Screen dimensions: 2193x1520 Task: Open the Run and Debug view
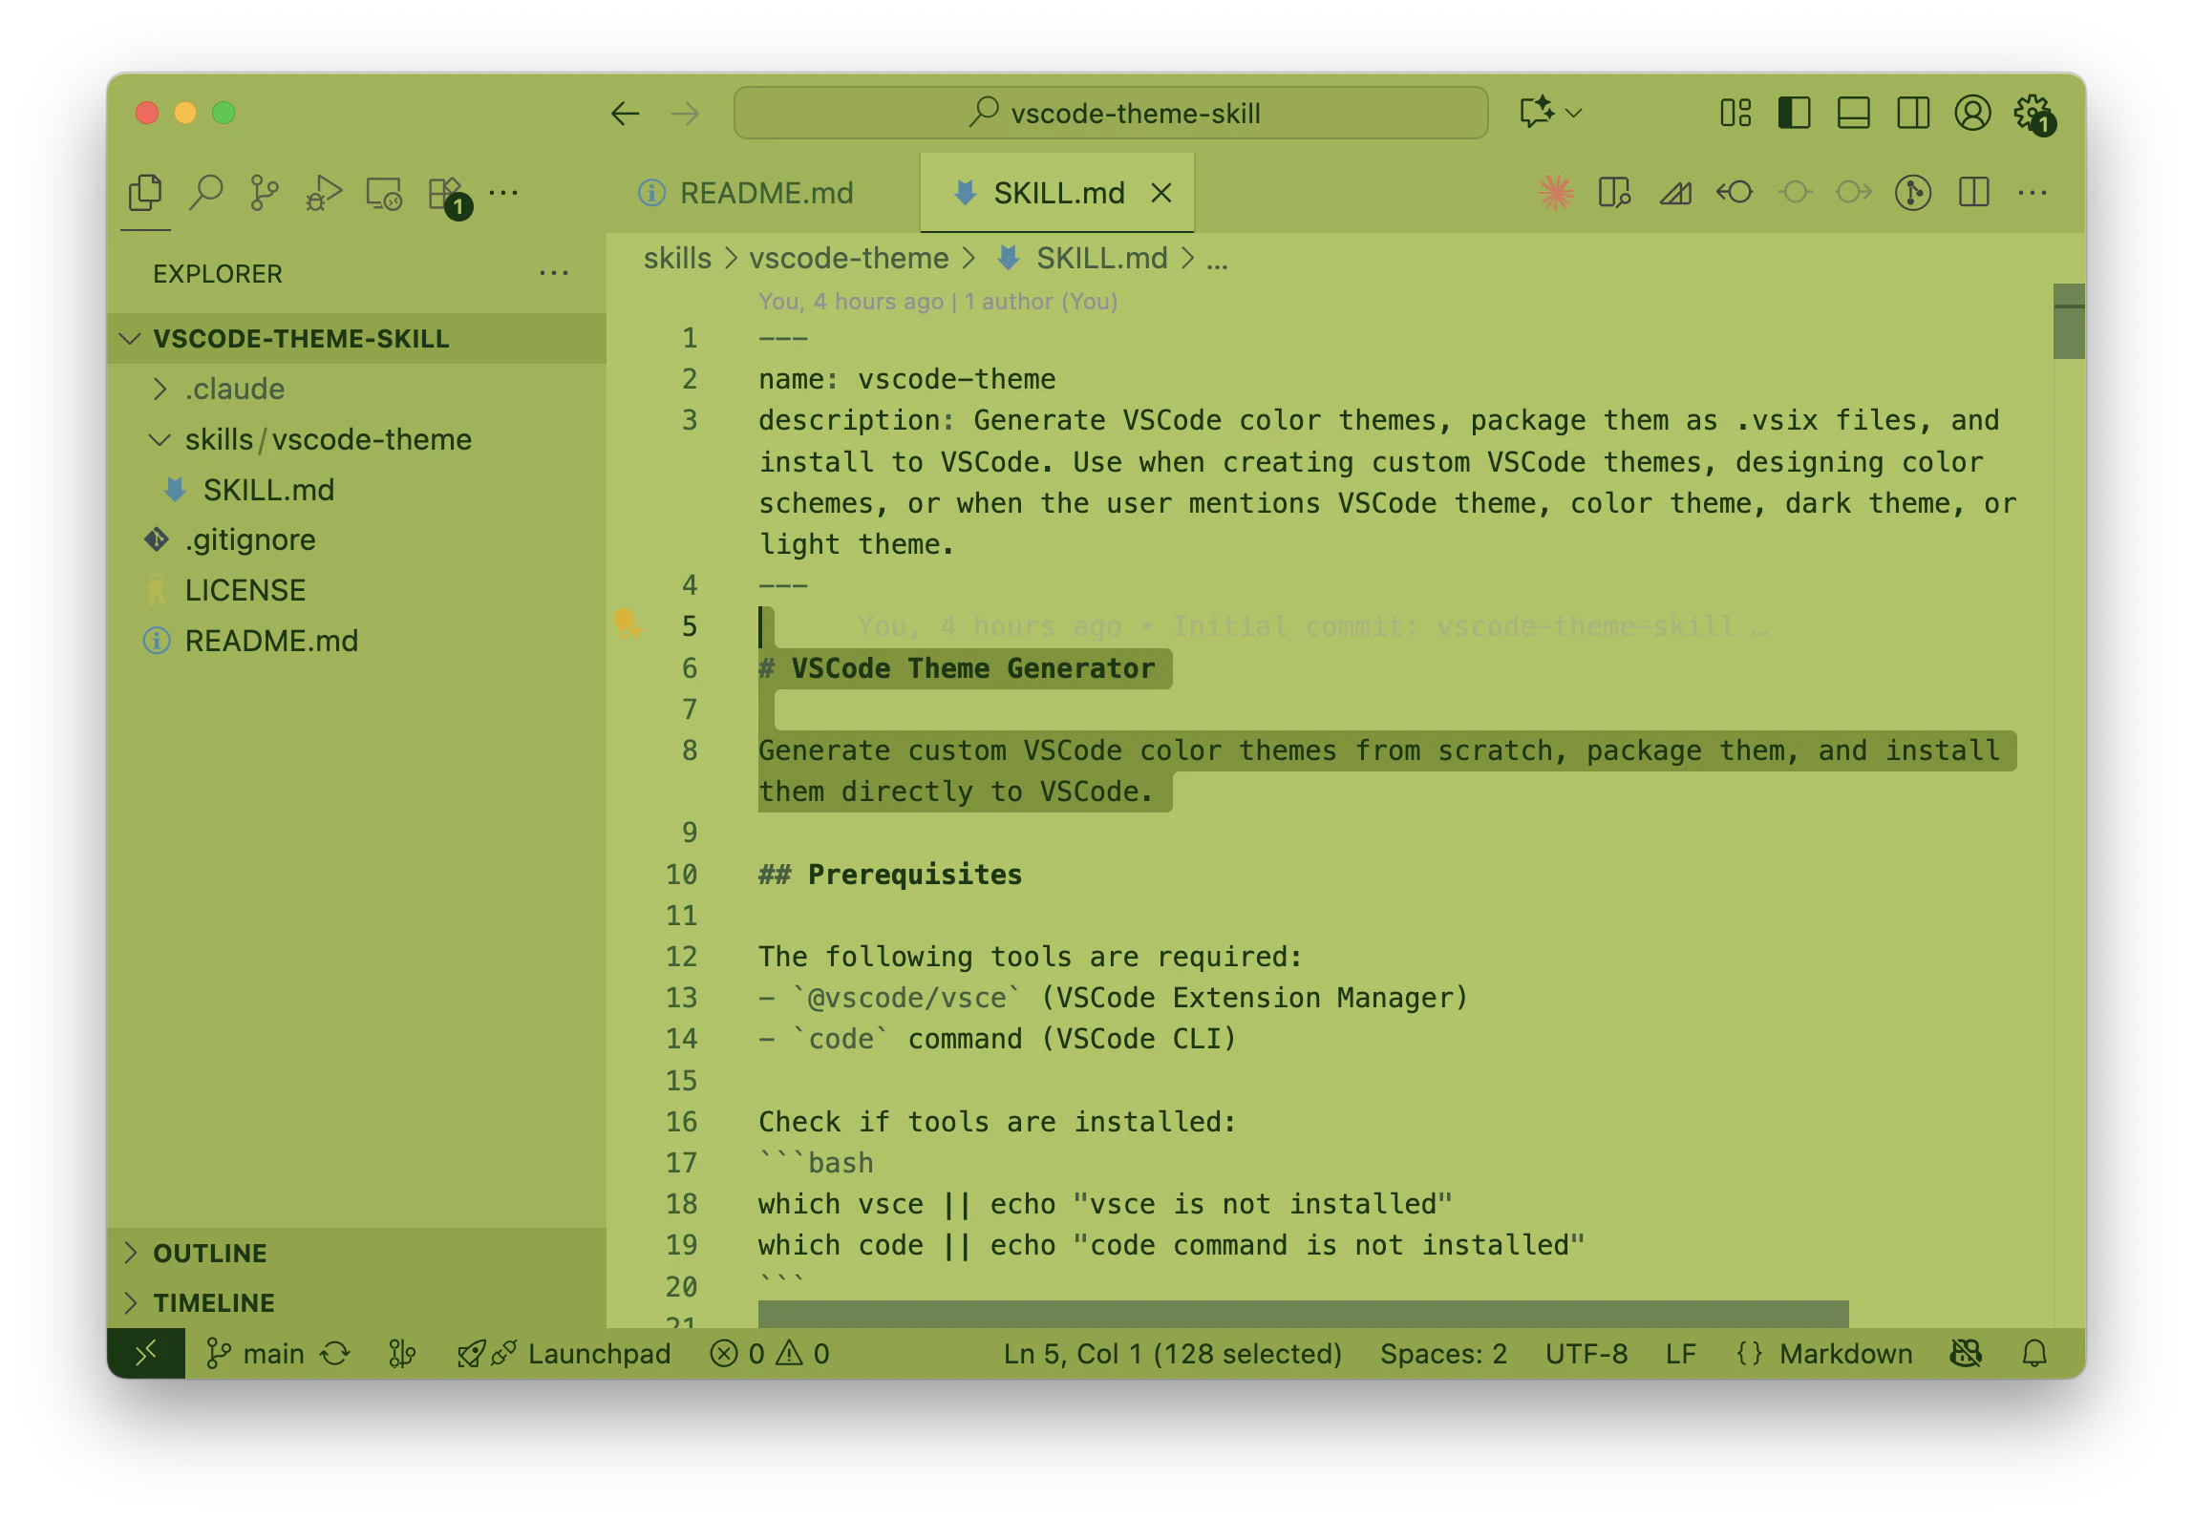[x=324, y=194]
